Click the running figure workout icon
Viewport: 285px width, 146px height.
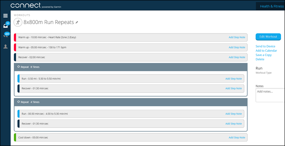18,22
